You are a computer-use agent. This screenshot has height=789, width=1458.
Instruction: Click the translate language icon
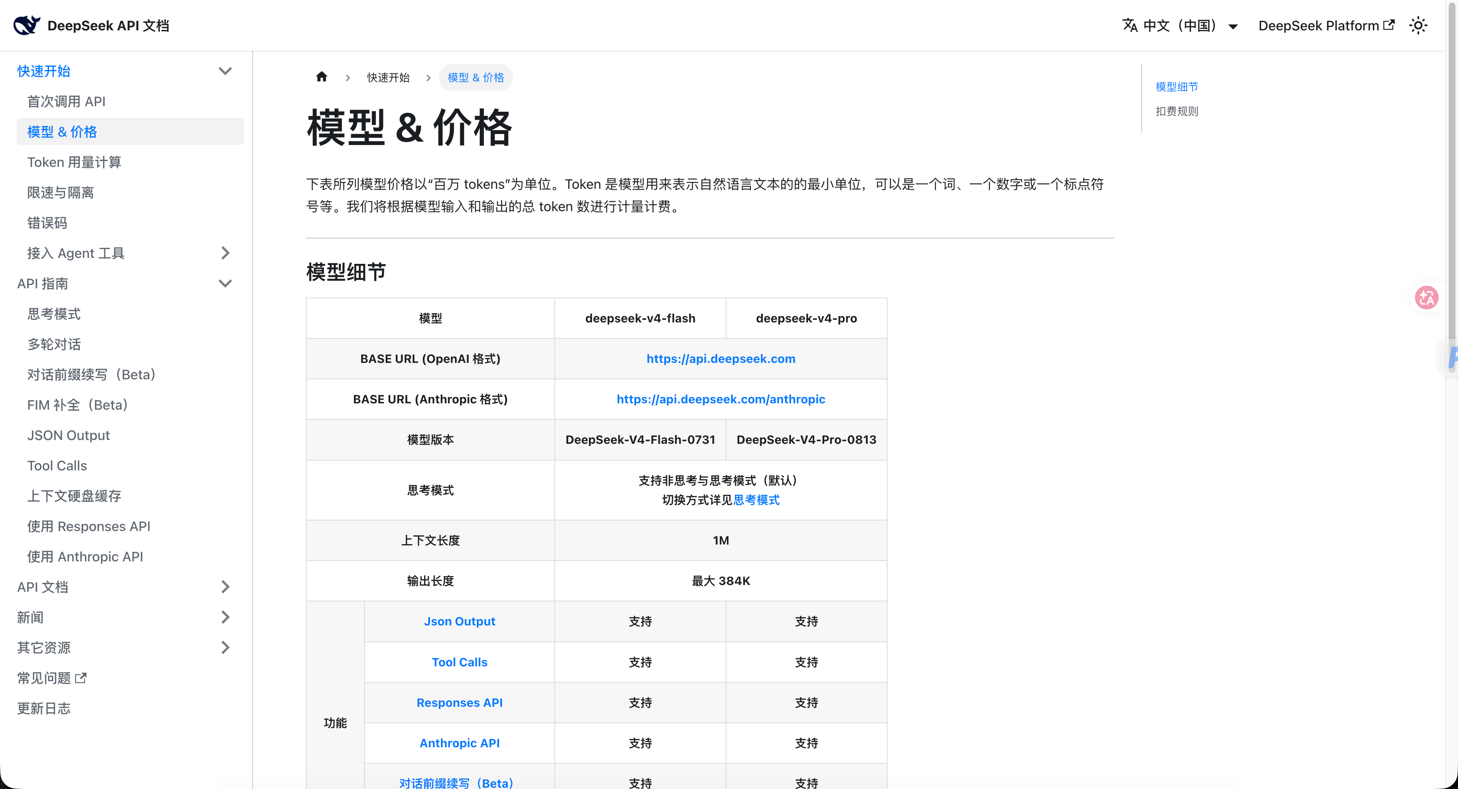tap(1130, 25)
